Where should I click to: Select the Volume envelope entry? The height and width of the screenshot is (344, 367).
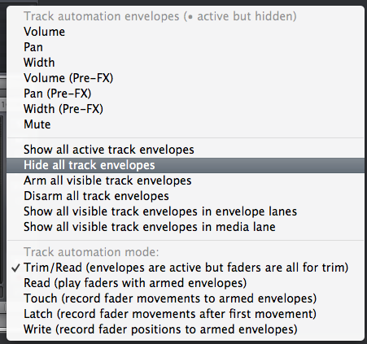pyautogui.click(x=186, y=32)
